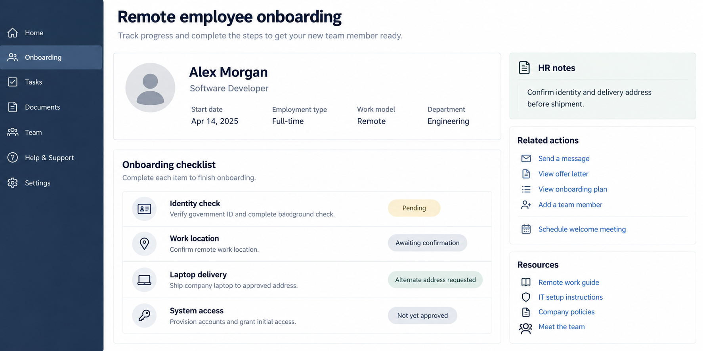This screenshot has height=351, width=703.
Task: Click the Home house icon in the sidebar
Action: tap(13, 32)
